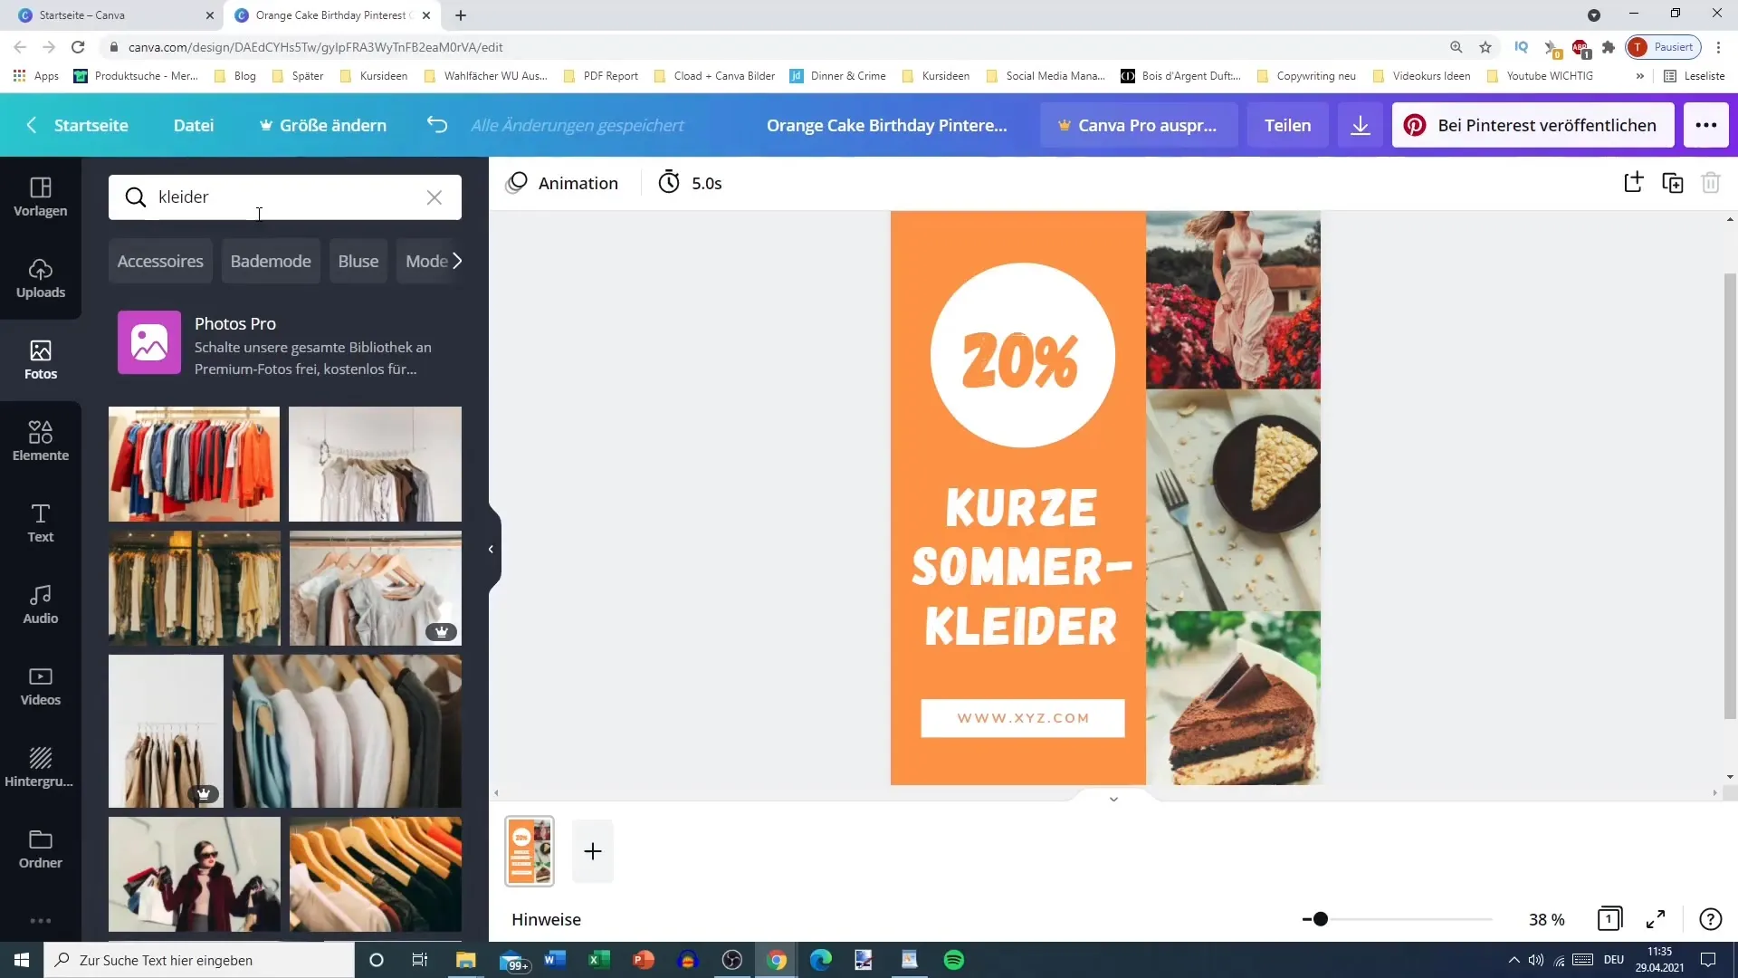The width and height of the screenshot is (1738, 978).
Task: Select the Animation toggle option
Action: point(563,183)
